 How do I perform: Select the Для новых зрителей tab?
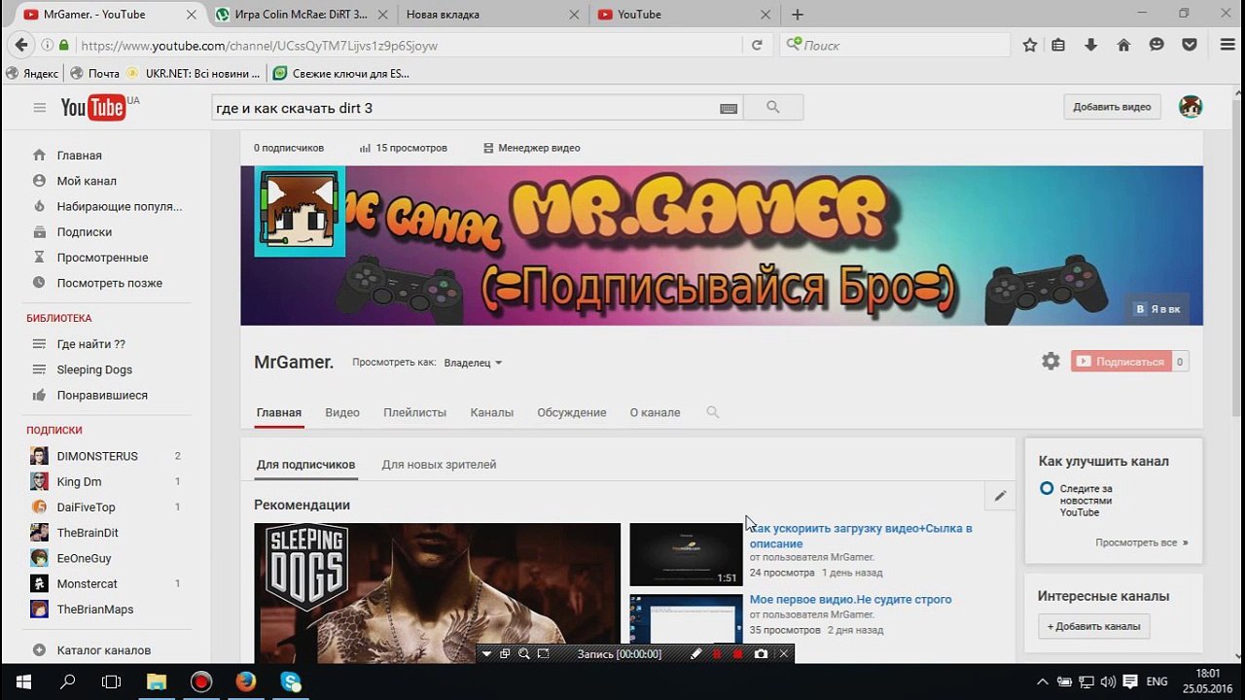(x=439, y=465)
